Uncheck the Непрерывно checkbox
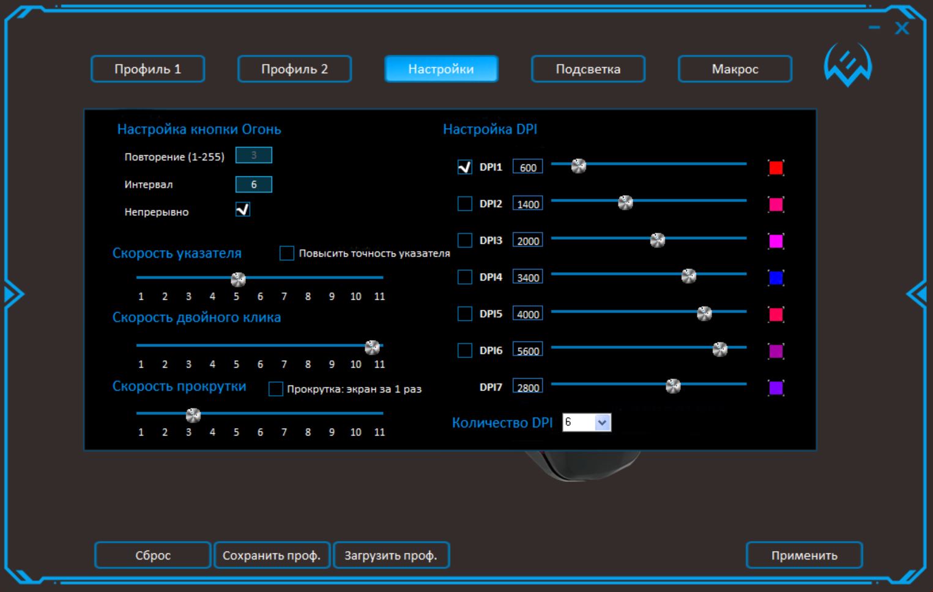Image resolution: width=933 pixels, height=592 pixels. coord(243,210)
